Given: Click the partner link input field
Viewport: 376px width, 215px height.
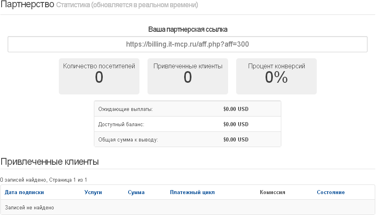Looking at the screenshot, I should click(x=187, y=44).
